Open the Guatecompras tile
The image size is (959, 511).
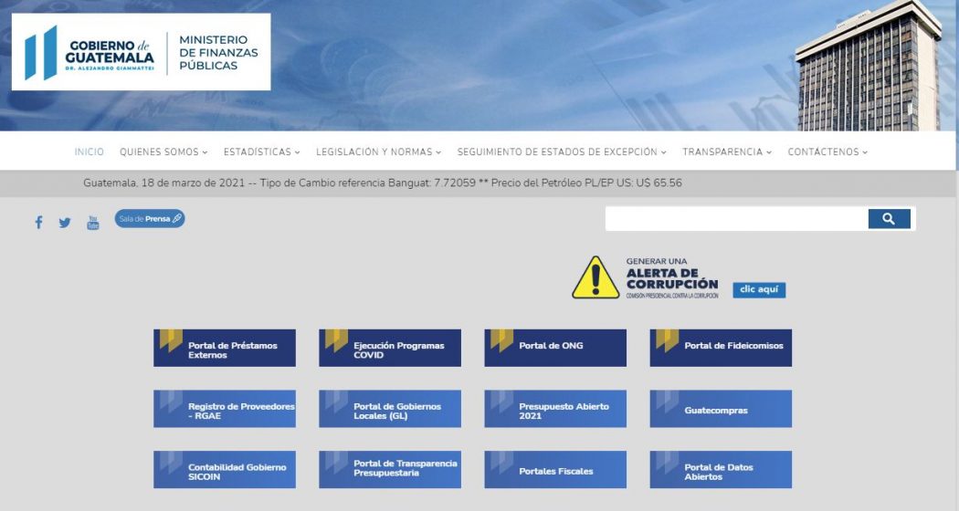(721, 409)
